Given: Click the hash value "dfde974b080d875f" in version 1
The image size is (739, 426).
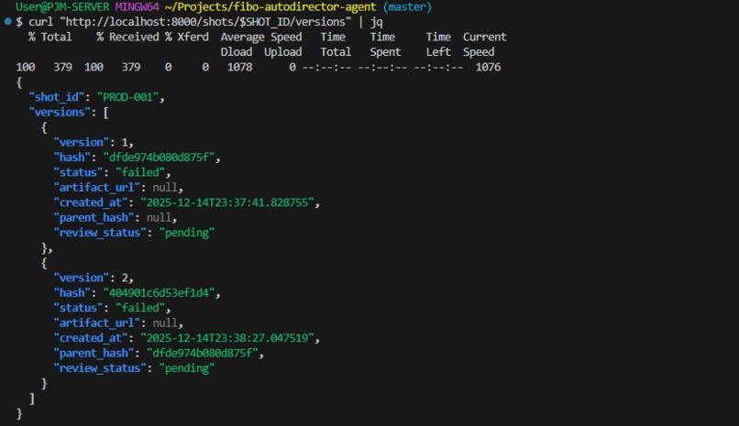Looking at the screenshot, I should [159, 158].
